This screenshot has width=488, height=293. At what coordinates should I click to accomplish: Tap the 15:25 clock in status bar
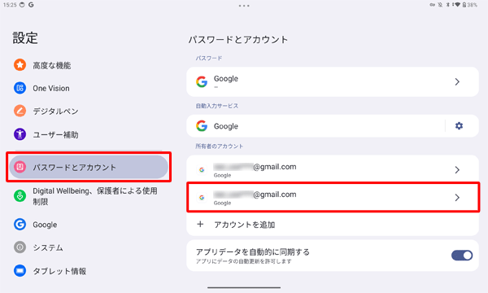coord(10,5)
